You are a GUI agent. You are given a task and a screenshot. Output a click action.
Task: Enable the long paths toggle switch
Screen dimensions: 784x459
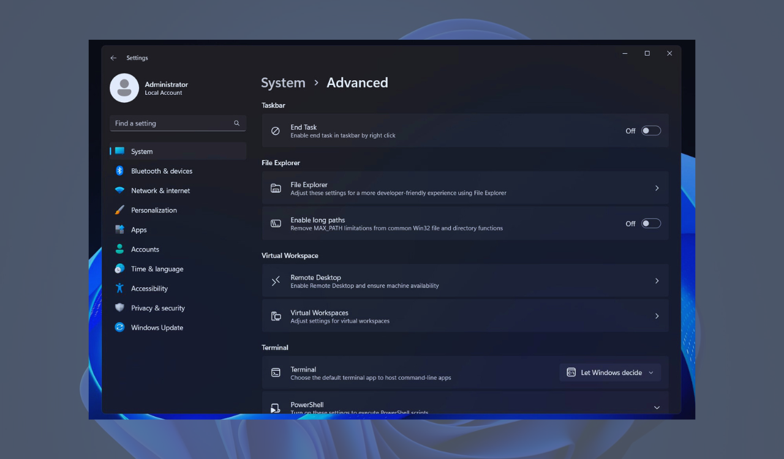[x=651, y=223]
